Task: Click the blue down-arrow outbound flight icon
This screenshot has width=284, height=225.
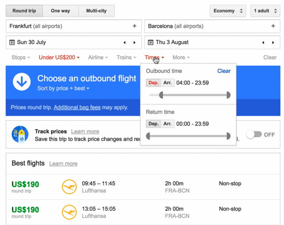Action: 22,82
